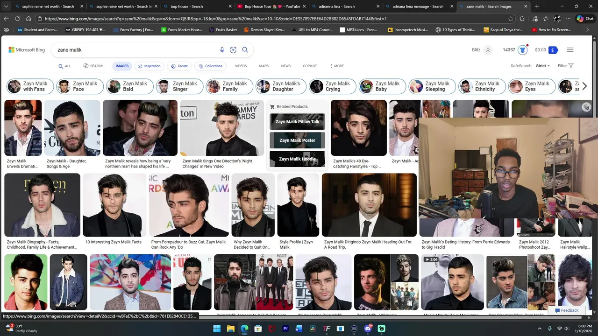Open 'MP3Juices' bookmark
Image resolution: width=598 pixels, height=336 pixels.
358,30
